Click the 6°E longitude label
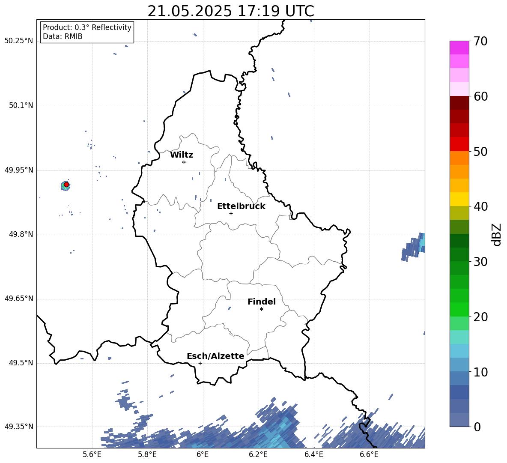The height and width of the screenshot is (463, 507). click(x=203, y=454)
